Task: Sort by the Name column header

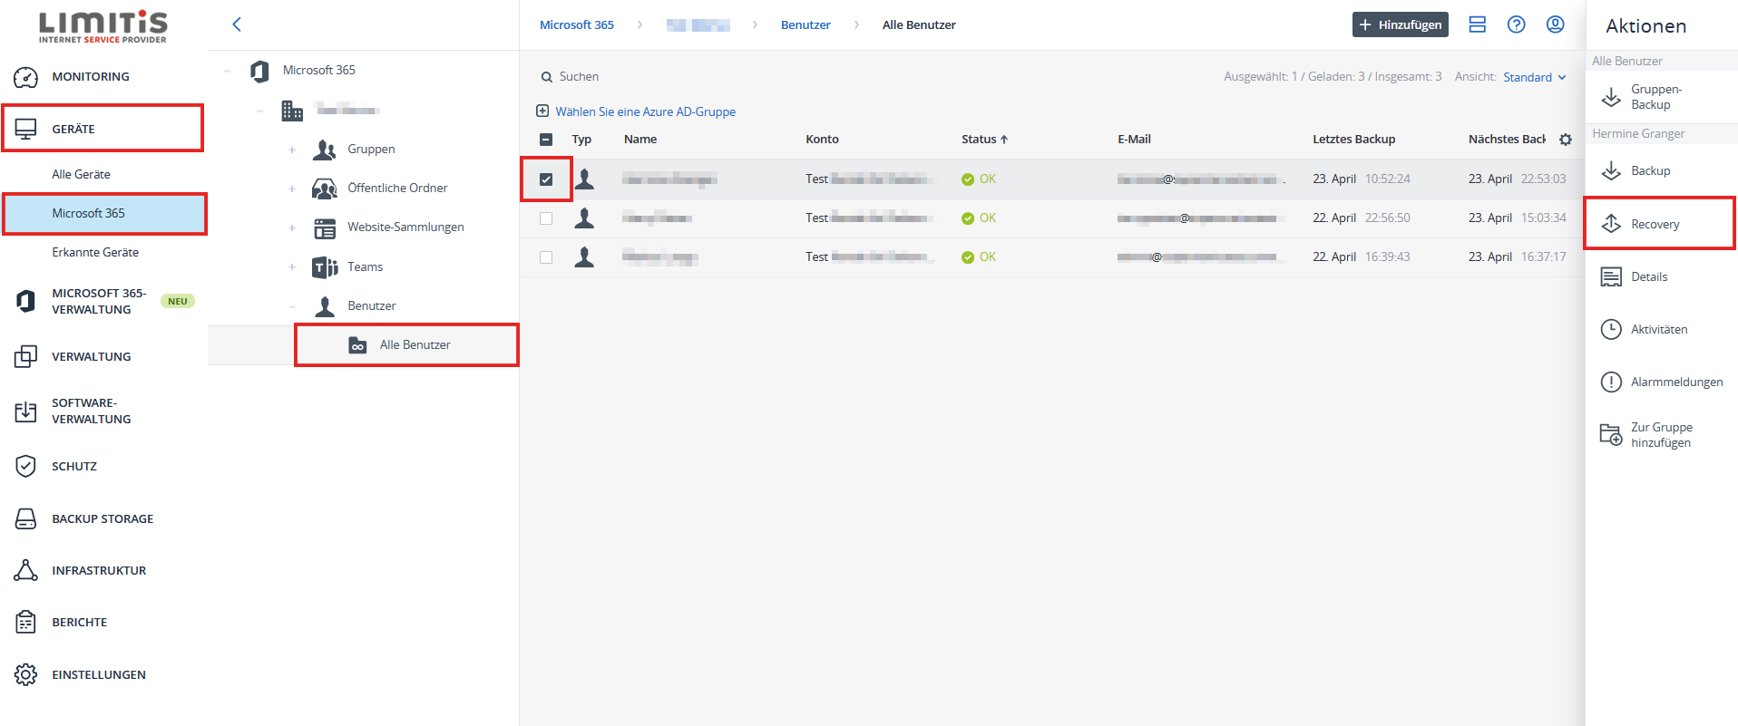Action: click(640, 140)
